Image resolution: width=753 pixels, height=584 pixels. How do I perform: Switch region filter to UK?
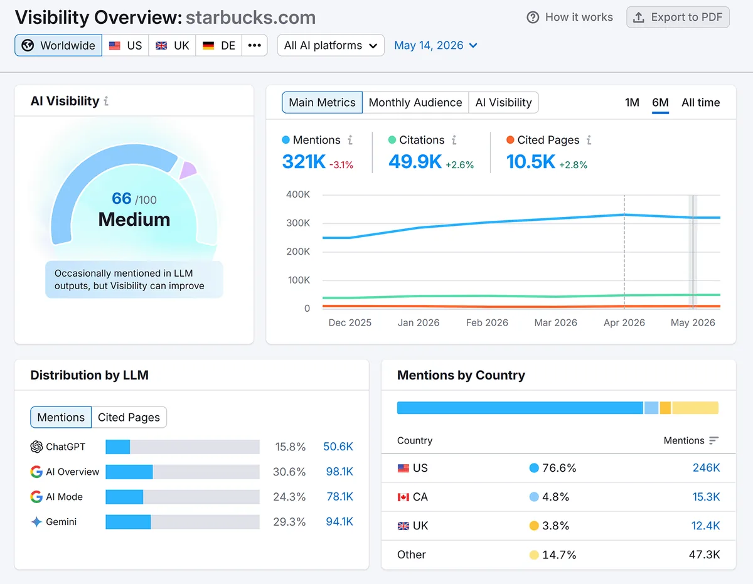click(x=173, y=45)
